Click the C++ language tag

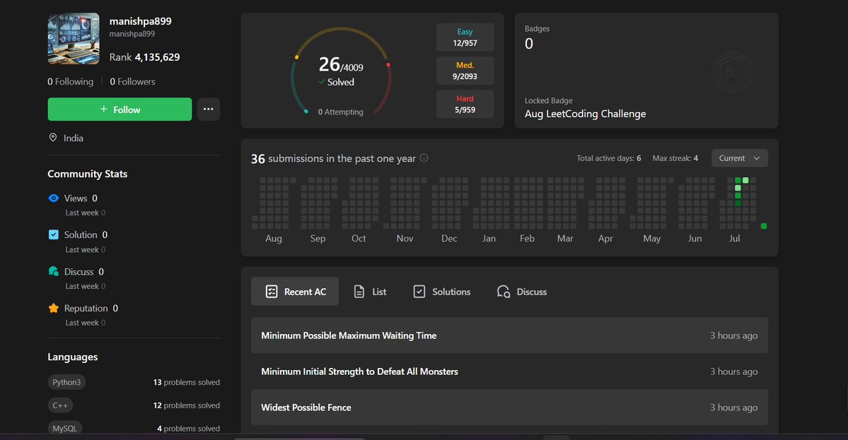pyautogui.click(x=60, y=405)
